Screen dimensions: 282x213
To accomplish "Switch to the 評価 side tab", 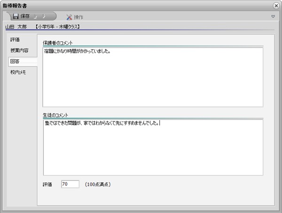I will coord(15,39).
